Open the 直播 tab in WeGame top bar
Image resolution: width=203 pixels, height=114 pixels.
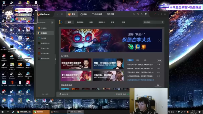pos(111,14)
